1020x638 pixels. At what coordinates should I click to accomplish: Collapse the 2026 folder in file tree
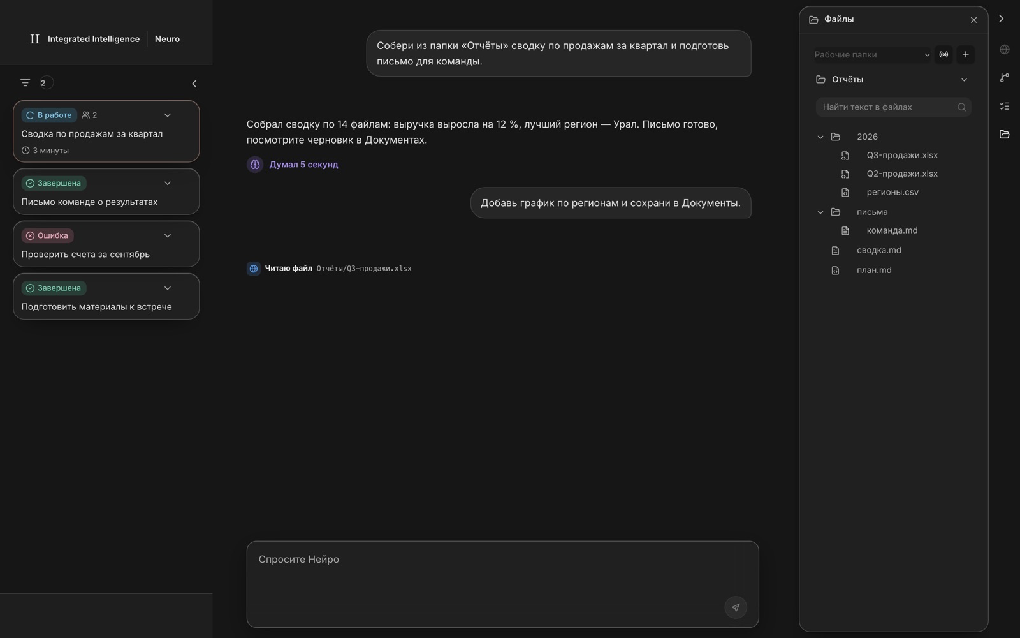(820, 137)
